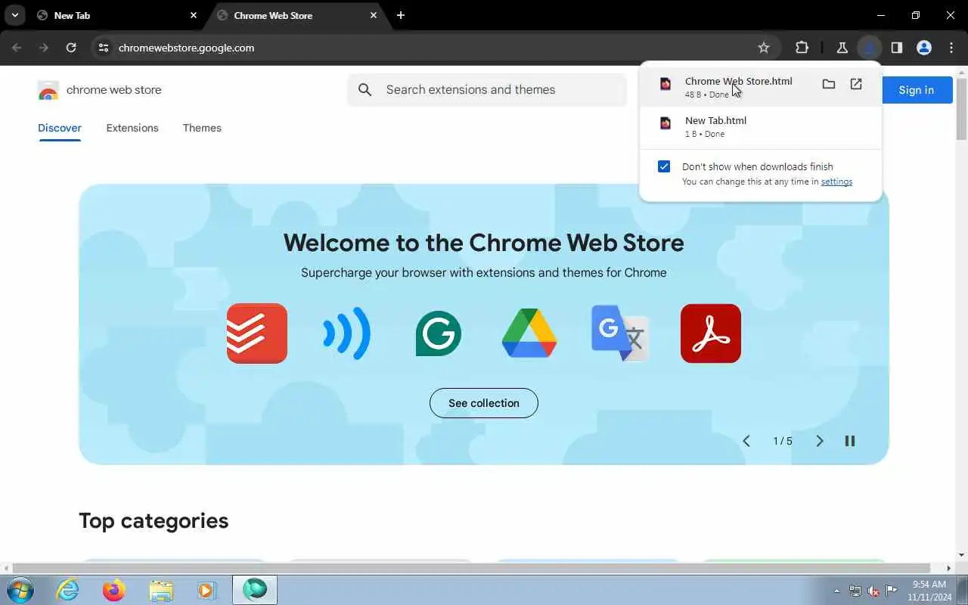The image size is (968, 605).
Task: Click the chrome web store logo
Action: coord(100,90)
